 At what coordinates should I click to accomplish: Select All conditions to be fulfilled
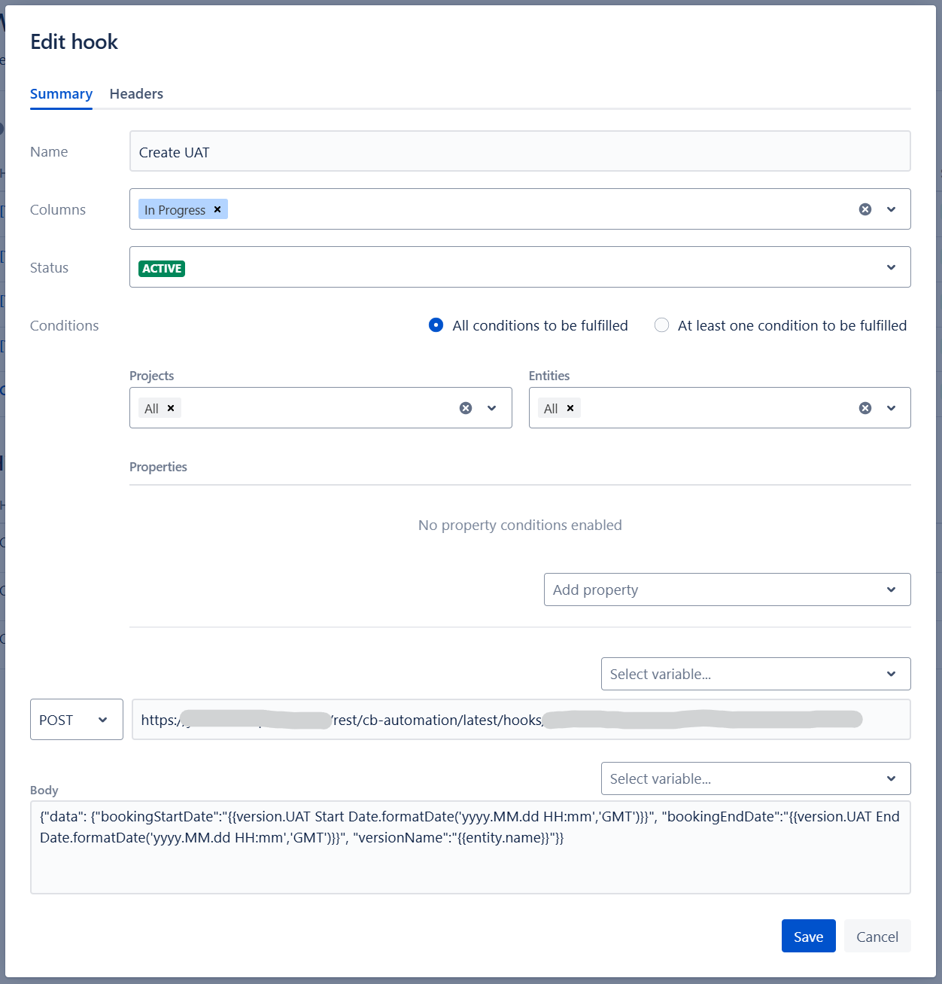click(x=436, y=325)
